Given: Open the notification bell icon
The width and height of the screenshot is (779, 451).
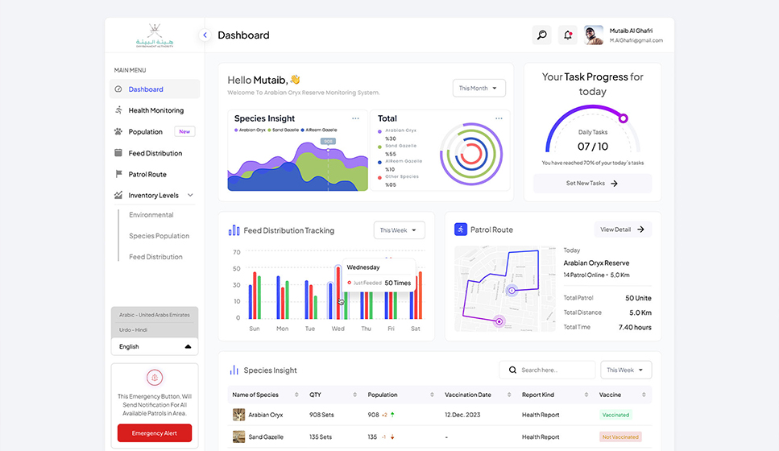Looking at the screenshot, I should tap(568, 35).
